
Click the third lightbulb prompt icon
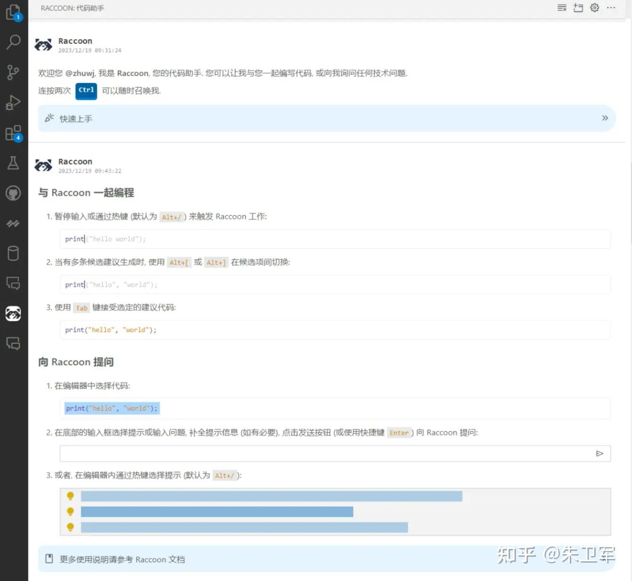(70, 527)
